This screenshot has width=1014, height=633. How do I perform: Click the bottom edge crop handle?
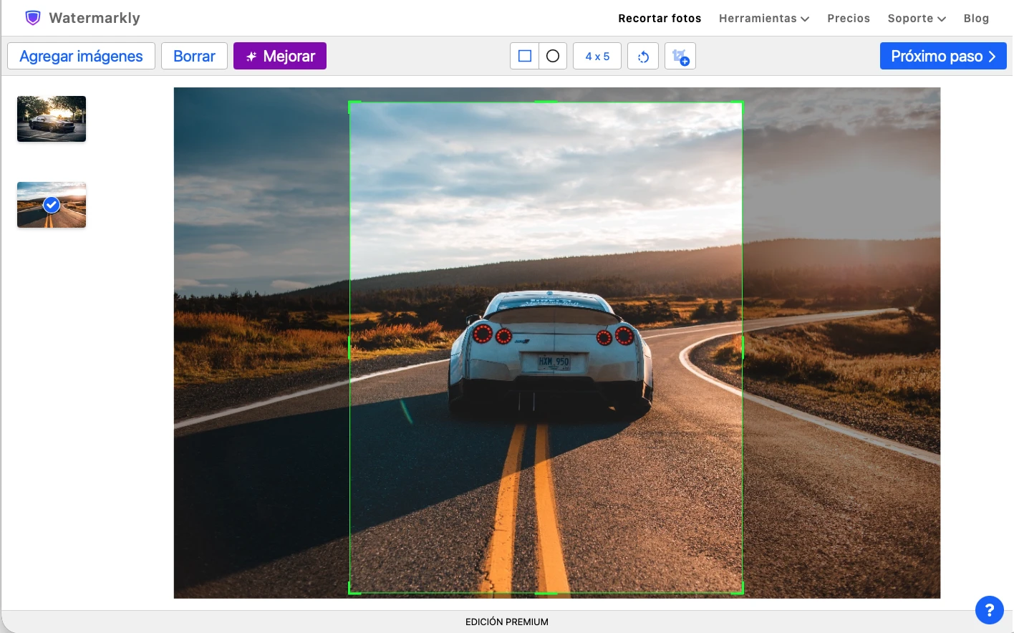click(x=546, y=593)
